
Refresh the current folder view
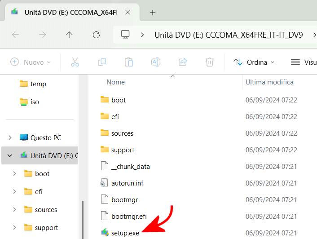click(96, 35)
